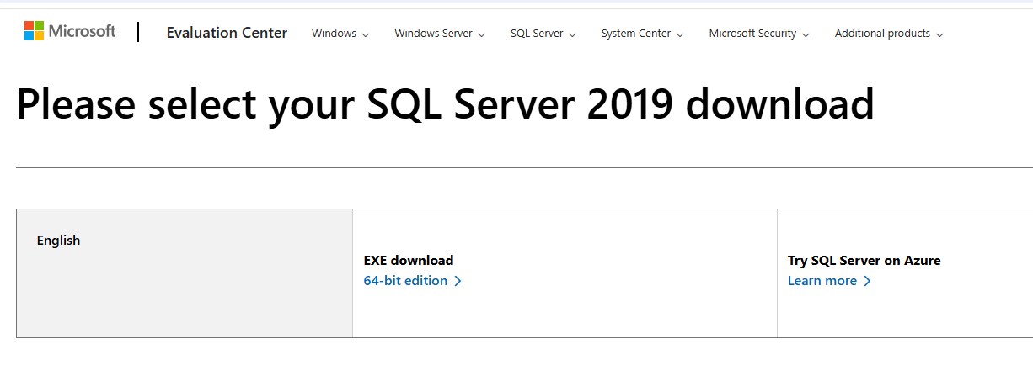Click the chevron arrow beside 64-bit edition
The image size is (1033, 392).
point(458,281)
